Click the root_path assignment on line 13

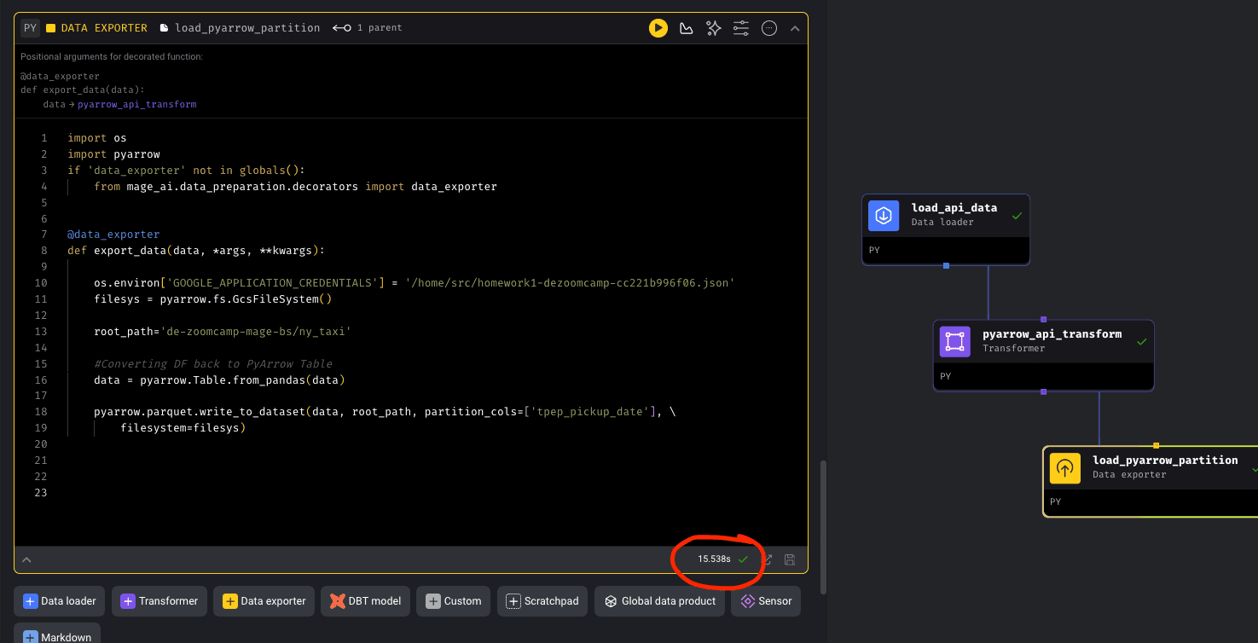click(x=223, y=332)
